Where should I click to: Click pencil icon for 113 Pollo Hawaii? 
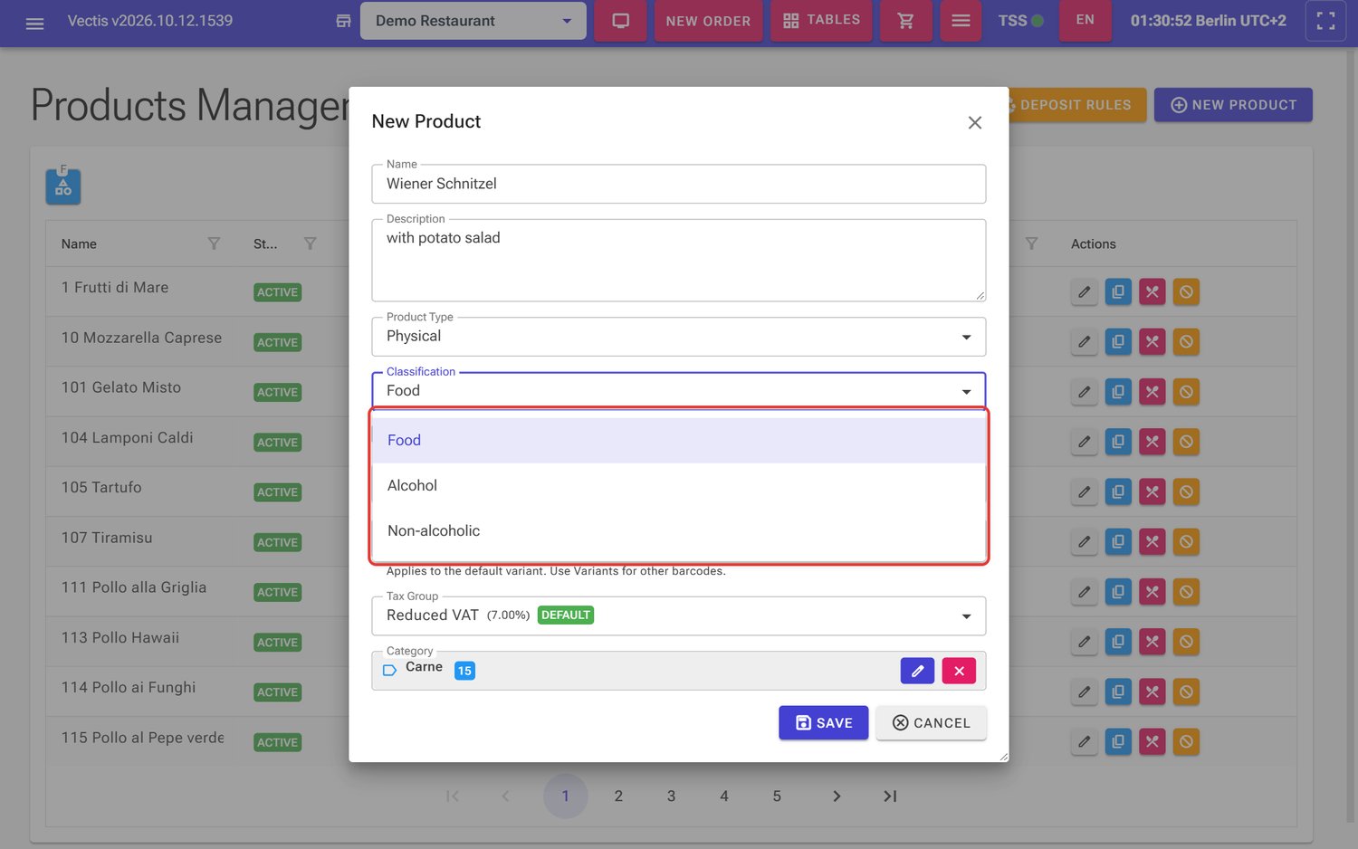point(1084,642)
